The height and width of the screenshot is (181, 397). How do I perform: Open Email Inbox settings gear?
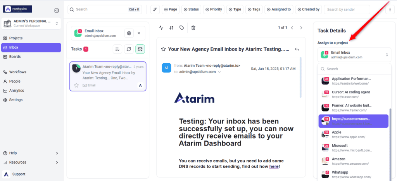pos(129,33)
